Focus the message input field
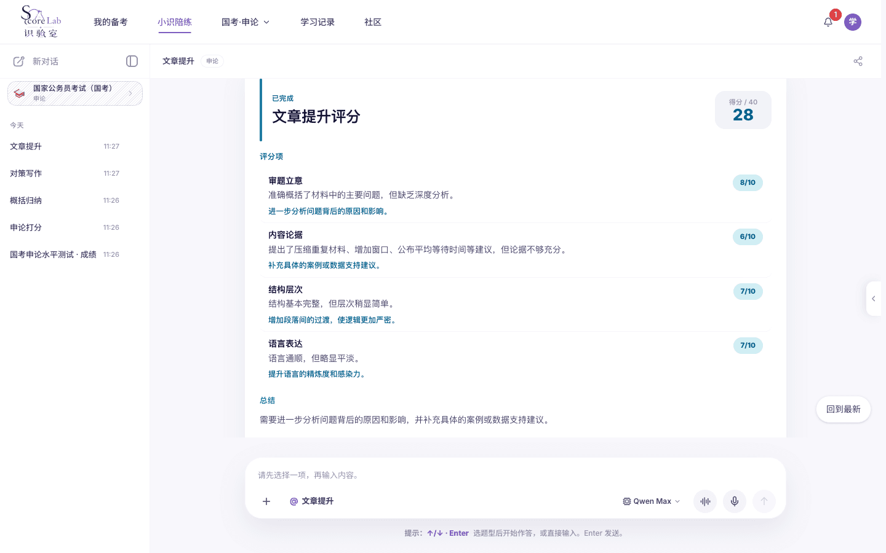The image size is (886, 553). click(516, 475)
